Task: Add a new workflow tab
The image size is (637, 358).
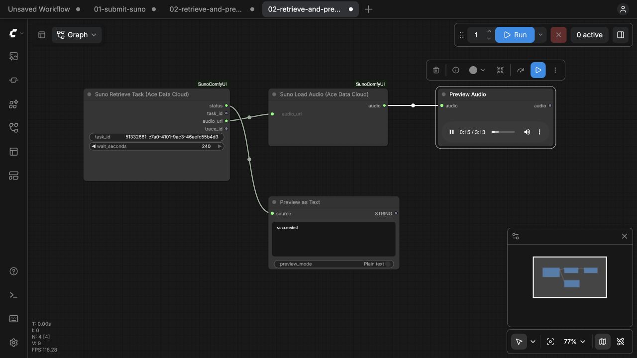Action: 368,9
